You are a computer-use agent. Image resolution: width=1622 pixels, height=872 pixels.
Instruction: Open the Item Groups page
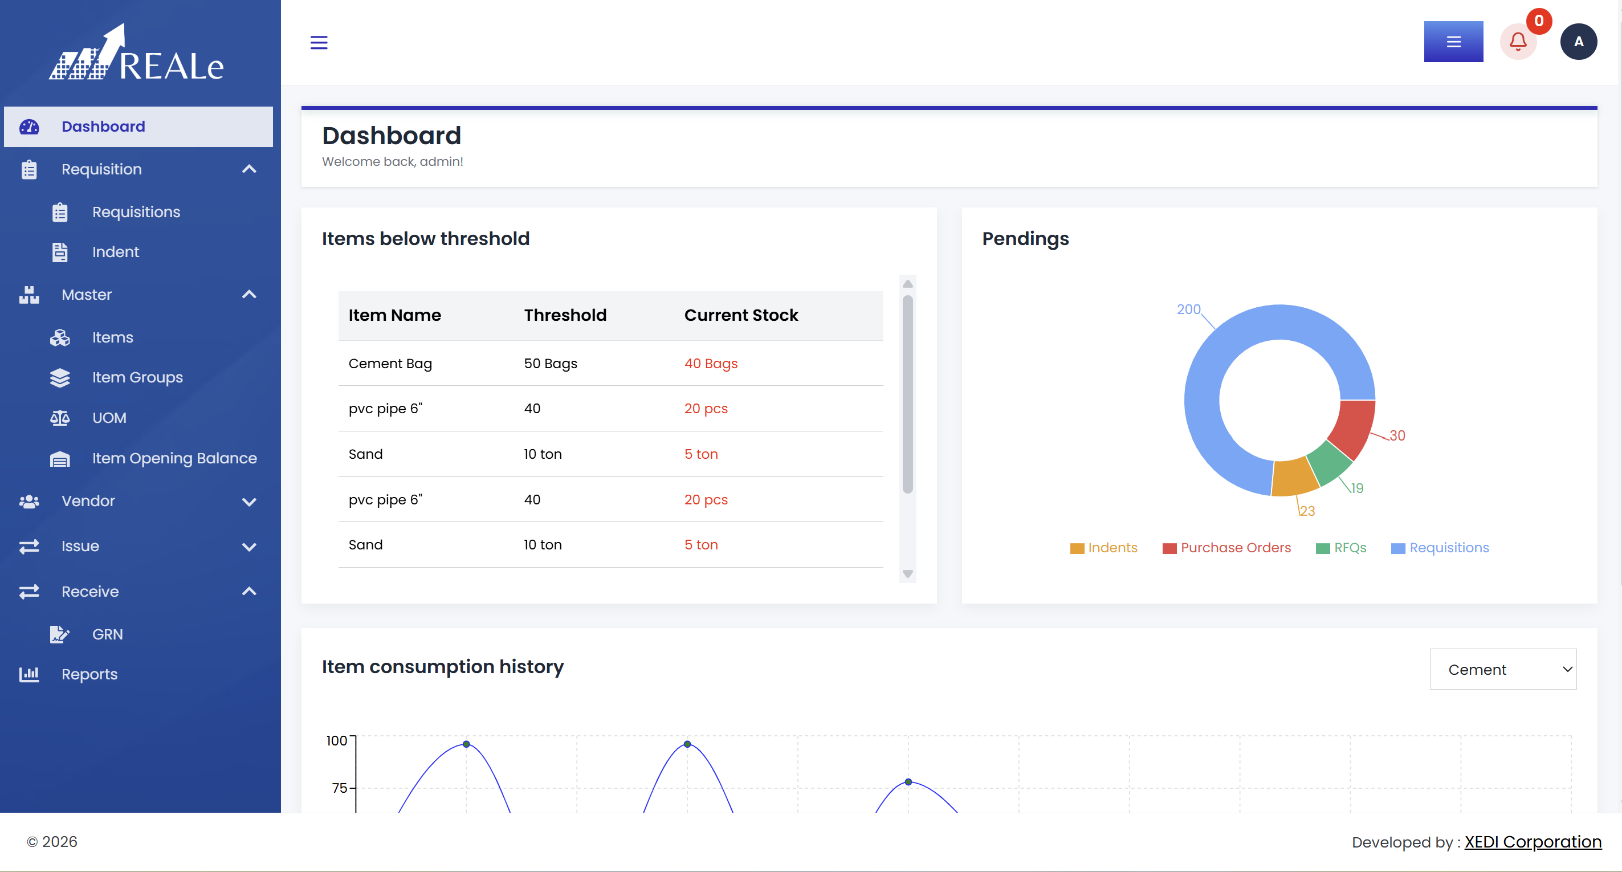[137, 378]
